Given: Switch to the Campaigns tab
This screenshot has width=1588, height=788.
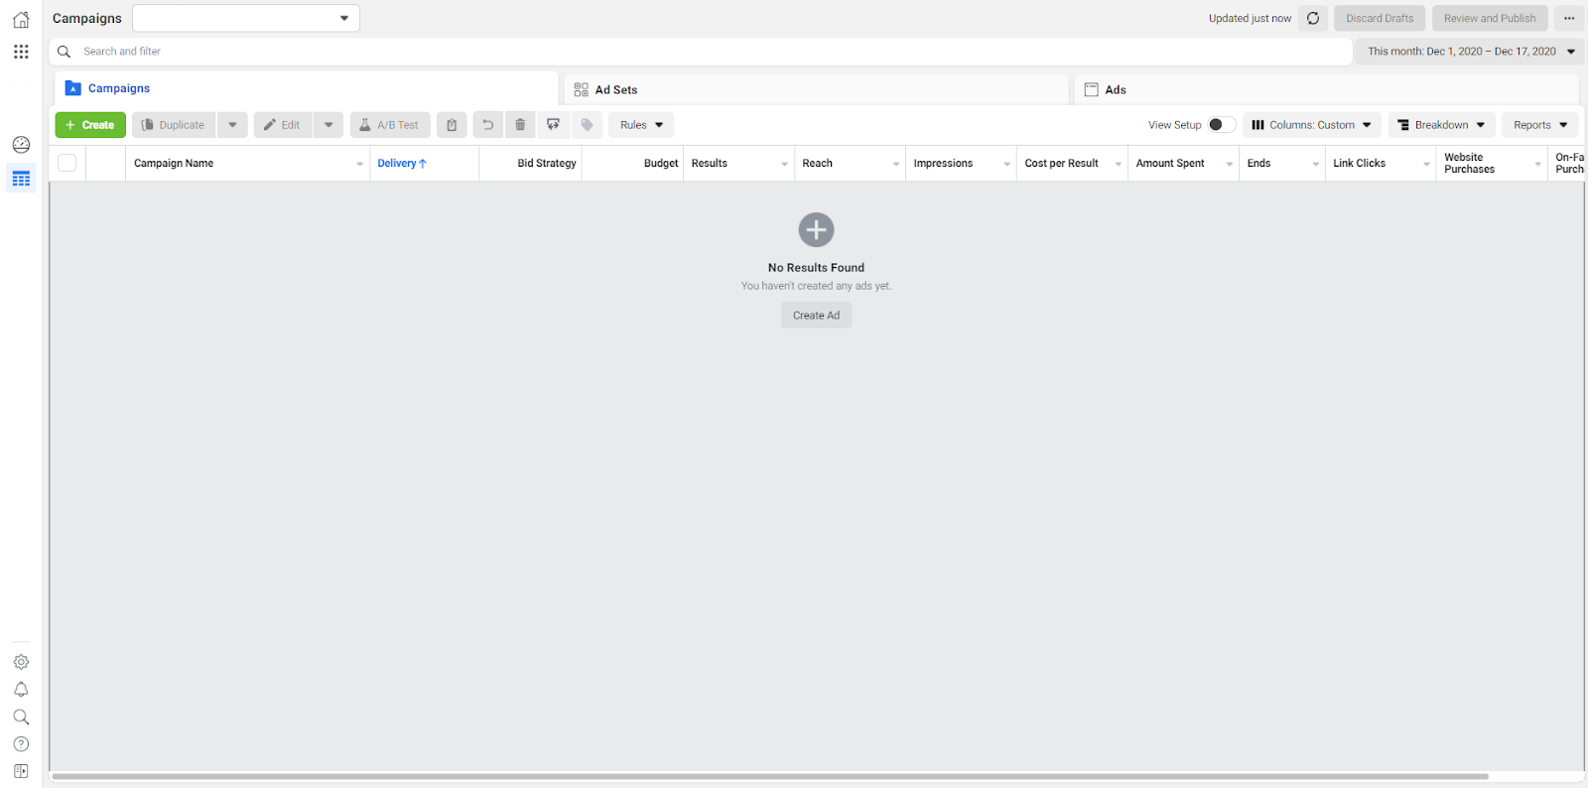Looking at the screenshot, I should [306, 88].
